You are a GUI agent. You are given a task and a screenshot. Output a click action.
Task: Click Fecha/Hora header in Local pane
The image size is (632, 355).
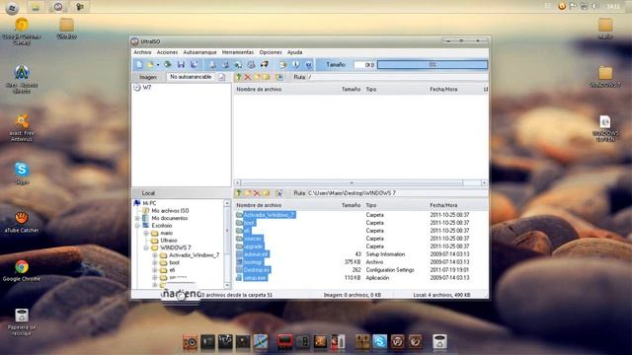click(443, 205)
